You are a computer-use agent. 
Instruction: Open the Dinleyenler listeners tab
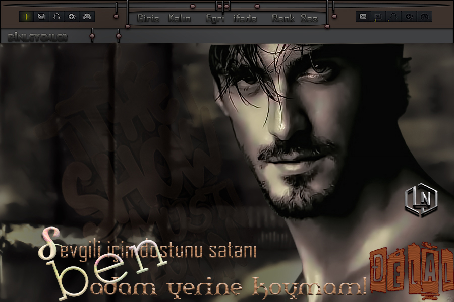38,37
